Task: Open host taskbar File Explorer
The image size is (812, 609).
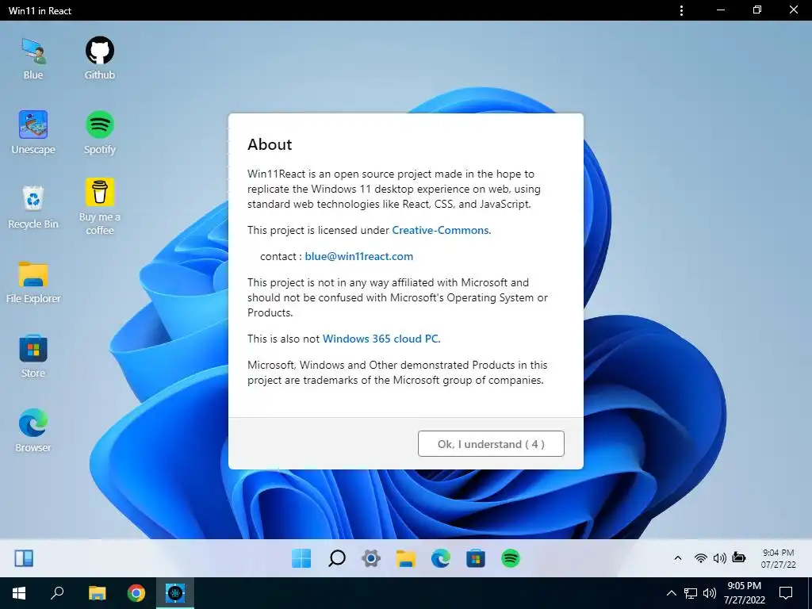Action: point(97,593)
